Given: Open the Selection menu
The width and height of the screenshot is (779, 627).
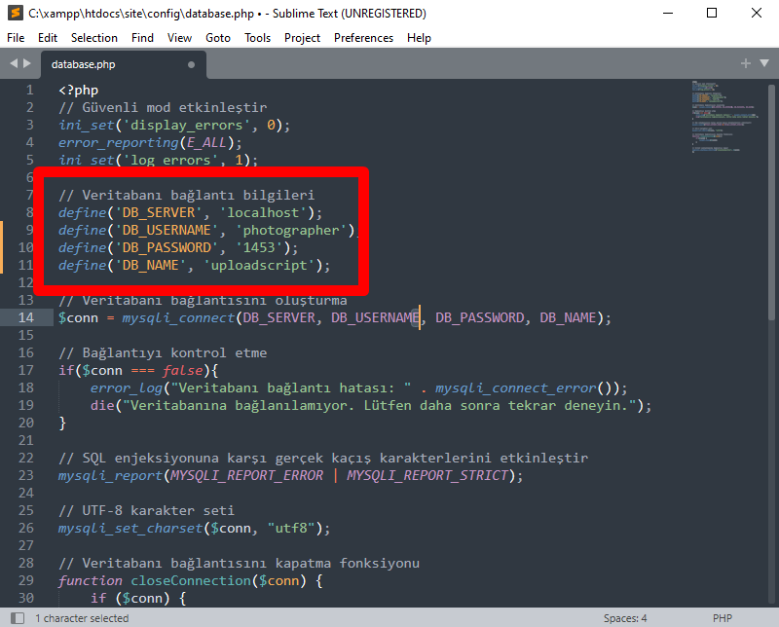Looking at the screenshot, I should [x=93, y=38].
